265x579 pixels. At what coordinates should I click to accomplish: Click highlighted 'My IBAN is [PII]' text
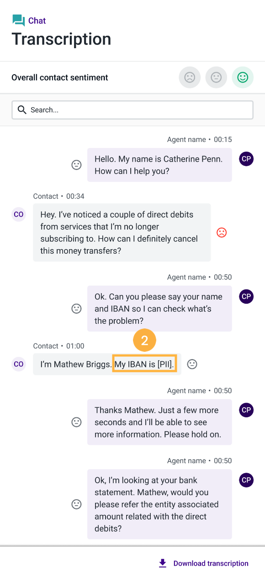coord(144,364)
